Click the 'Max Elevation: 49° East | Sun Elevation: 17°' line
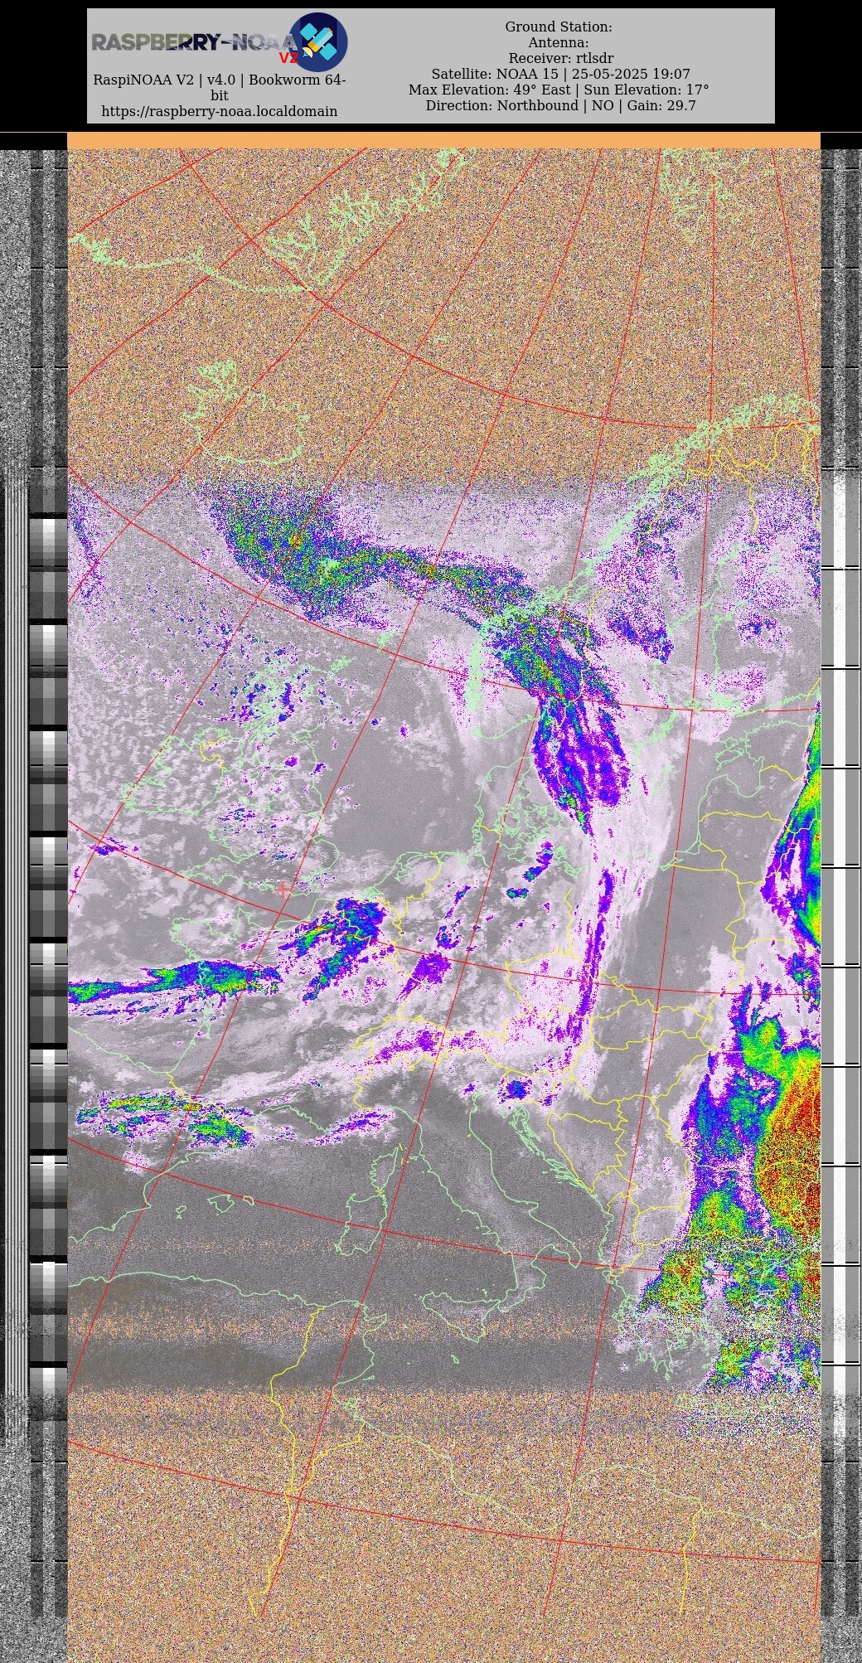Image resolution: width=862 pixels, height=1663 pixels. pos(559,90)
